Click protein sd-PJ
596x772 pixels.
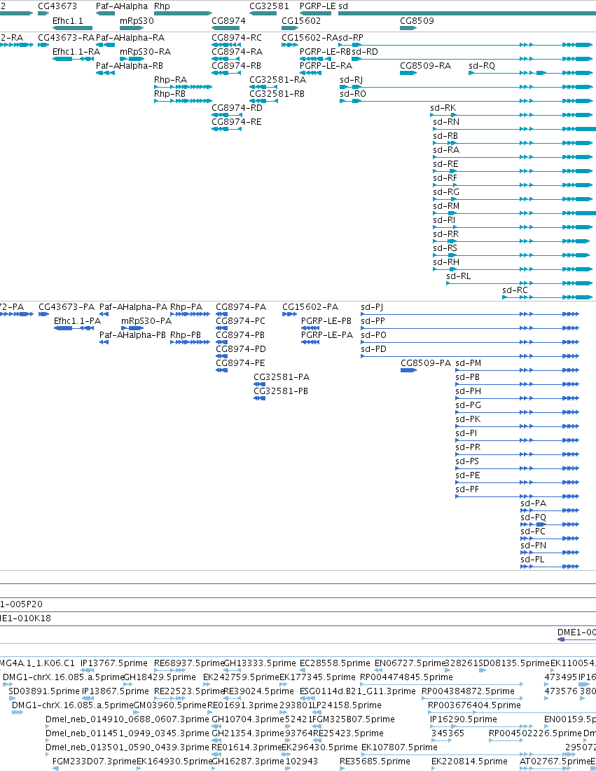tap(372, 307)
